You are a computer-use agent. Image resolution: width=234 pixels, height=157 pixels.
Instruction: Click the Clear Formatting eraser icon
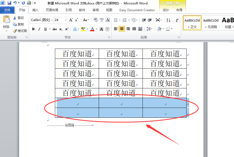coord(96,20)
